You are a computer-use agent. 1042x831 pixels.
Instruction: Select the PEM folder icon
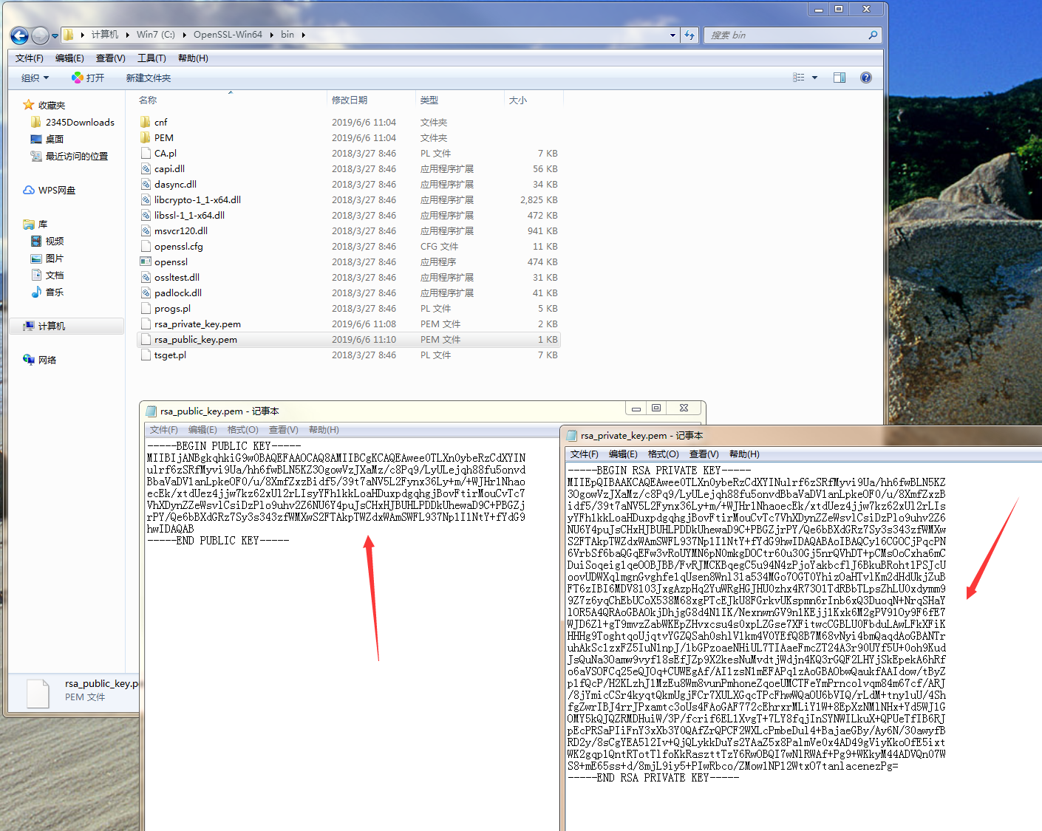coord(146,137)
